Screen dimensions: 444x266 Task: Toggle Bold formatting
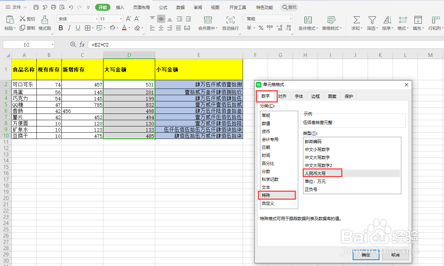[61, 28]
